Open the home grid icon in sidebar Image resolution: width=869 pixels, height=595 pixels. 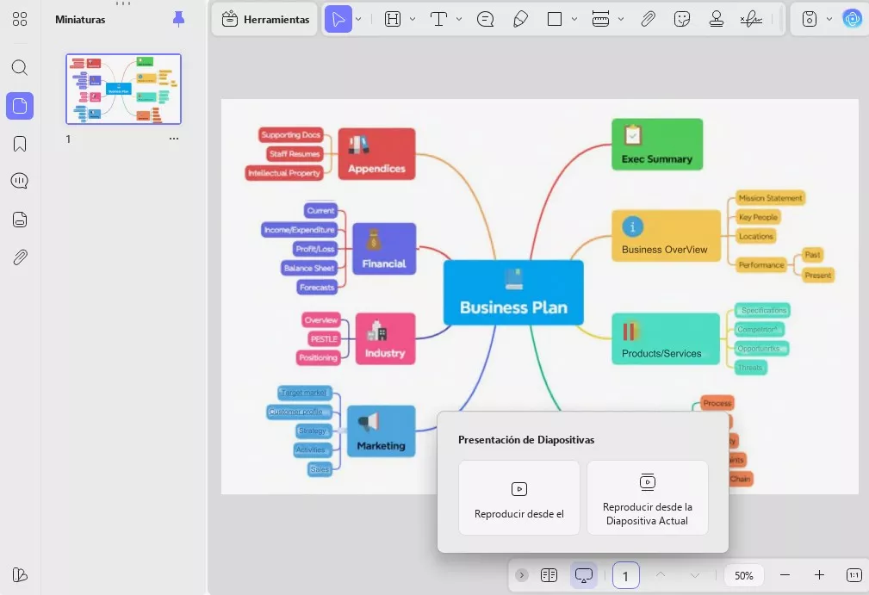[20, 20]
